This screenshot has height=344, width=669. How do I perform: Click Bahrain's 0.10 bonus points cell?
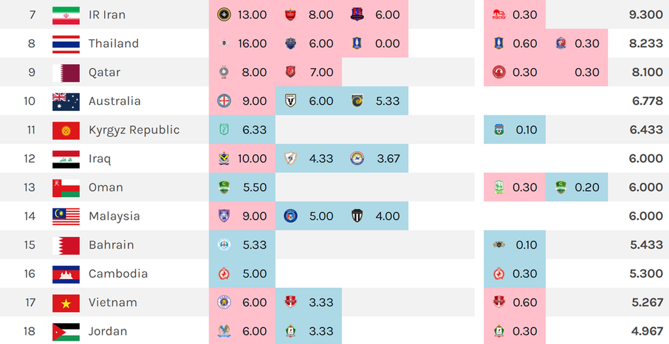click(x=515, y=245)
